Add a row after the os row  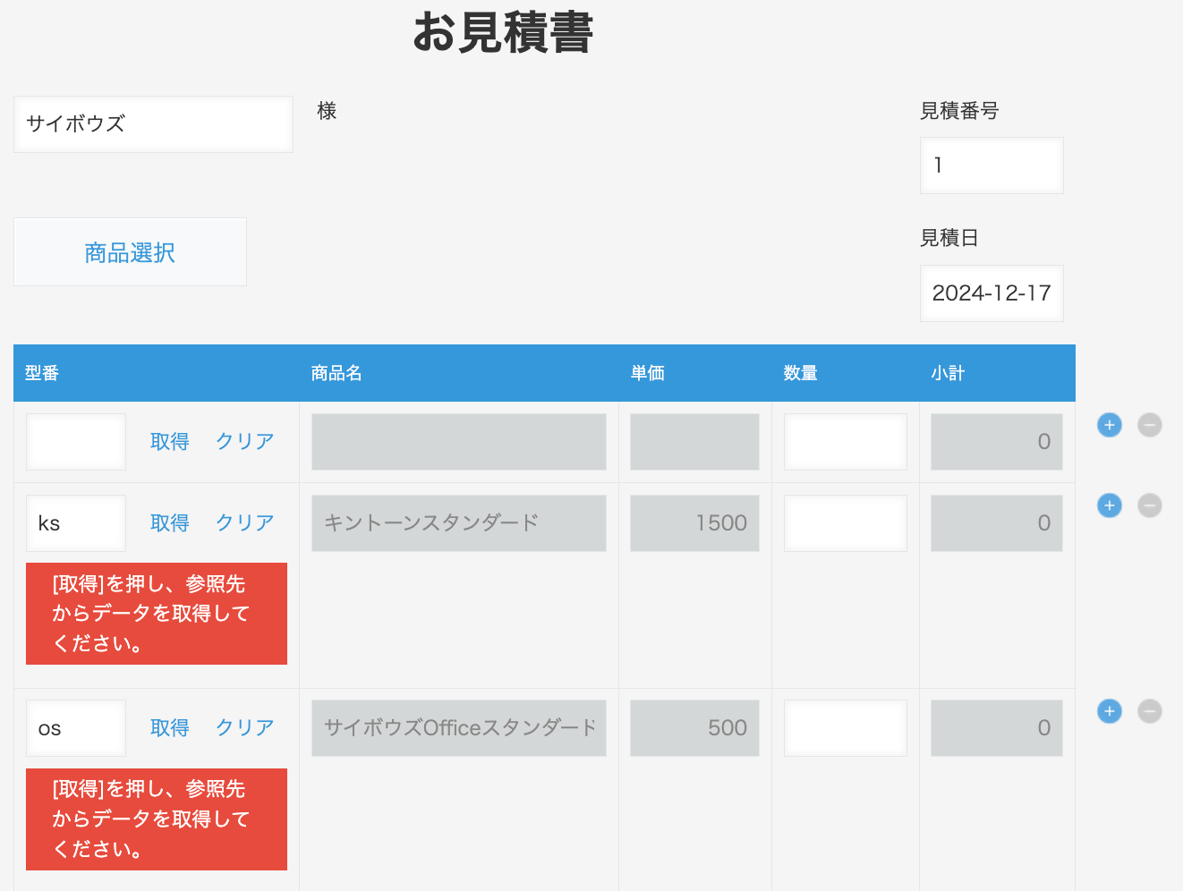click(x=1110, y=711)
